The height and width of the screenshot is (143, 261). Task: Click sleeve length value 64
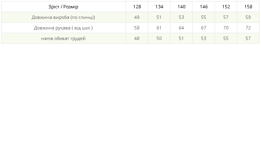181,28
